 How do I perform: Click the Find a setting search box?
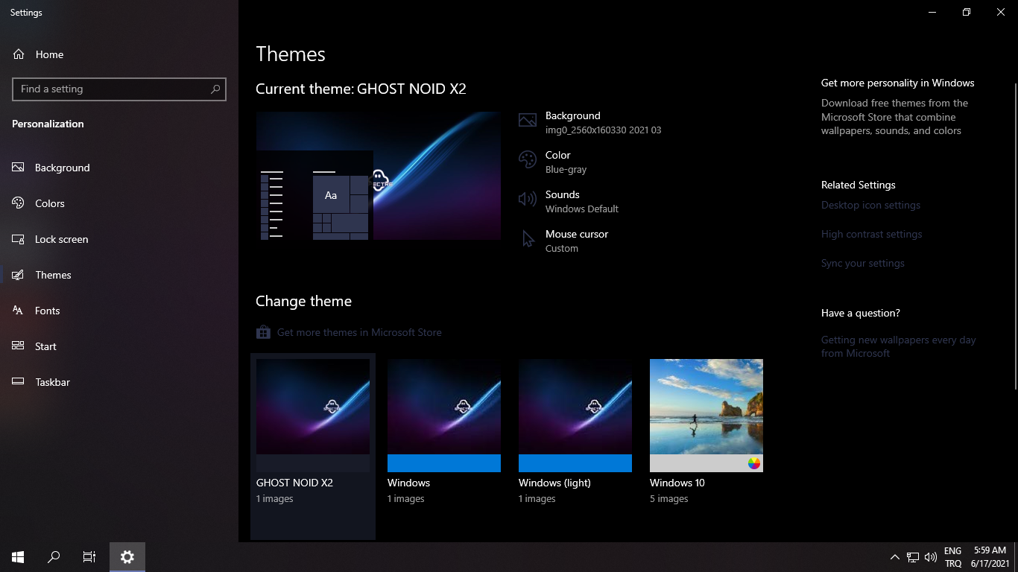[119, 89]
